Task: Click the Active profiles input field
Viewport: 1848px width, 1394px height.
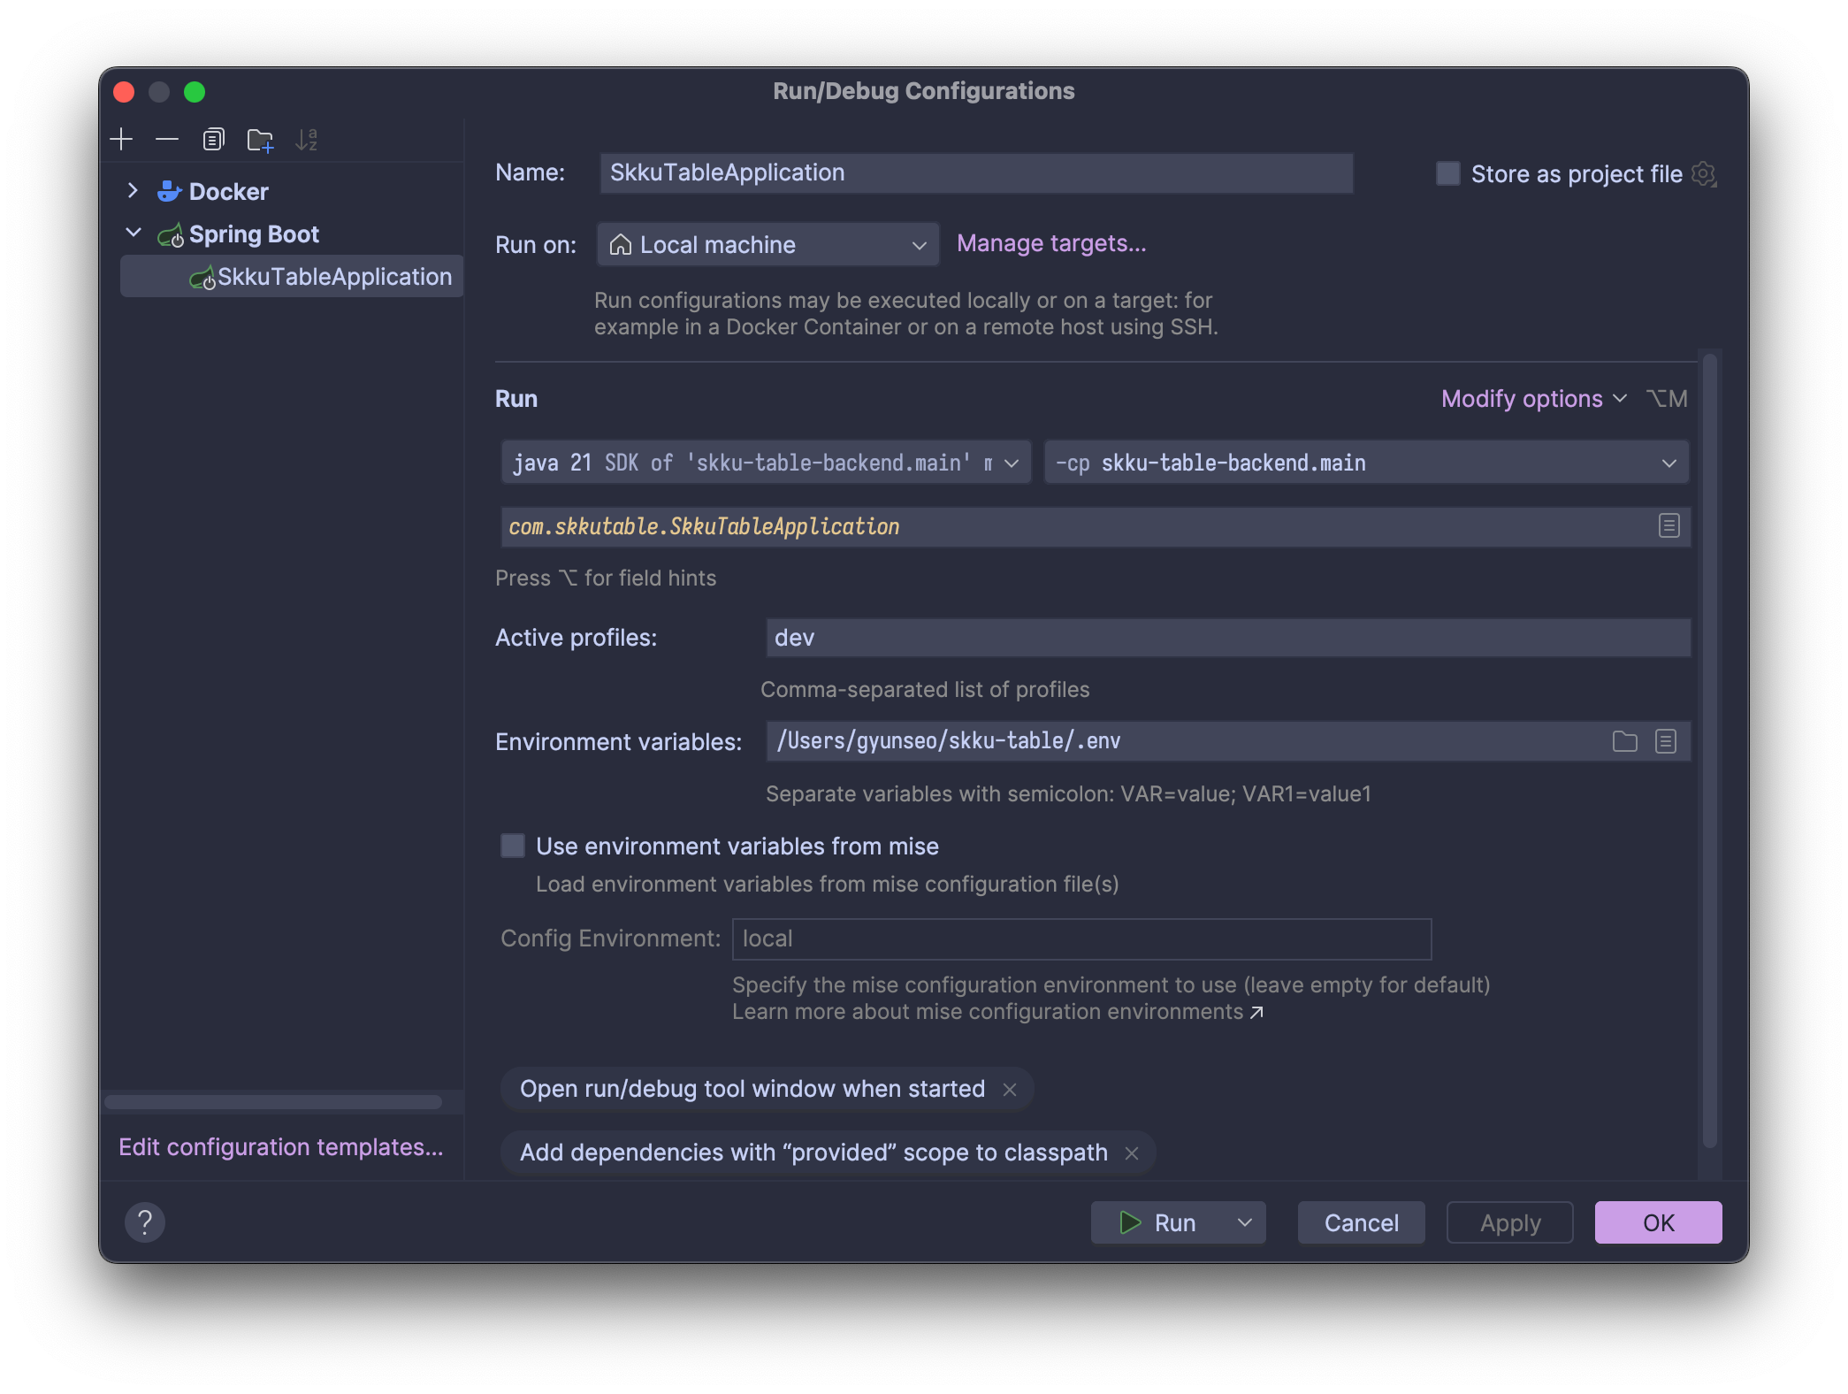Action: pos(1227,638)
